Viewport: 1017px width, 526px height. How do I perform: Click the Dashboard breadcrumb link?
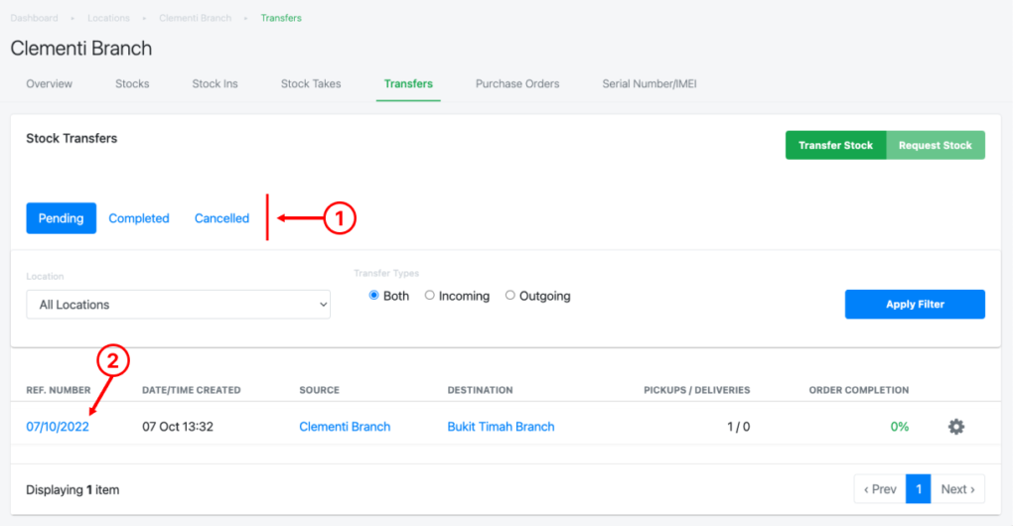[x=34, y=18]
